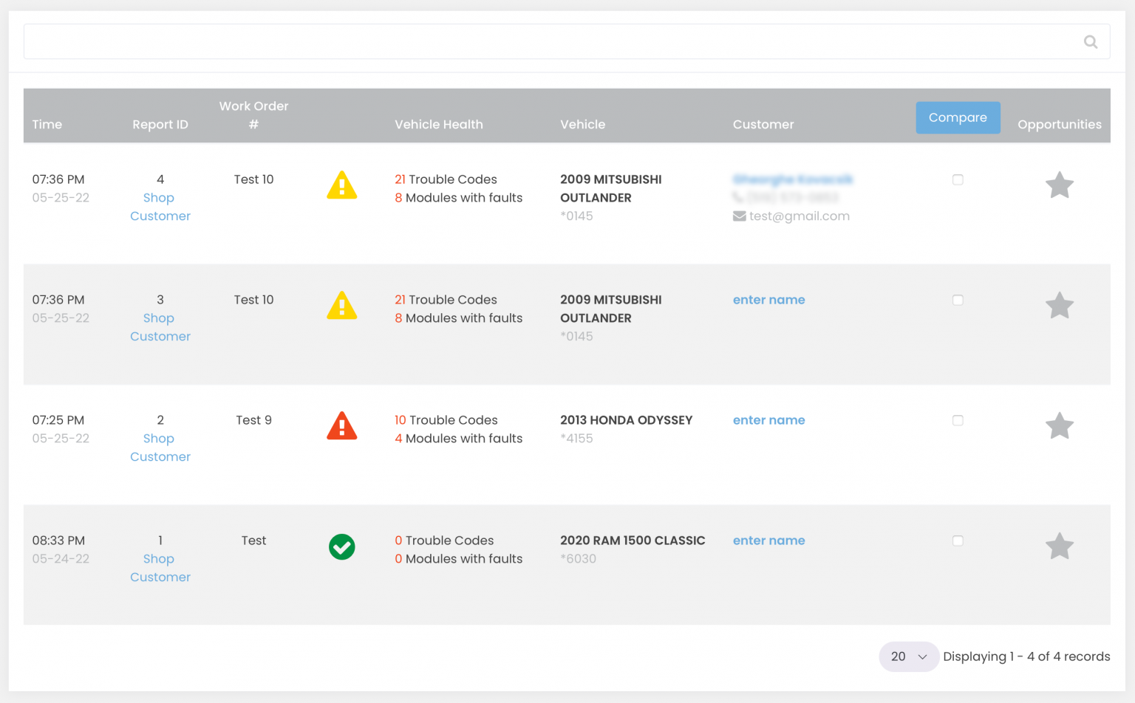Click the chevron beside the 20 selector
1135x703 pixels.
pyautogui.click(x=921, y=656)
